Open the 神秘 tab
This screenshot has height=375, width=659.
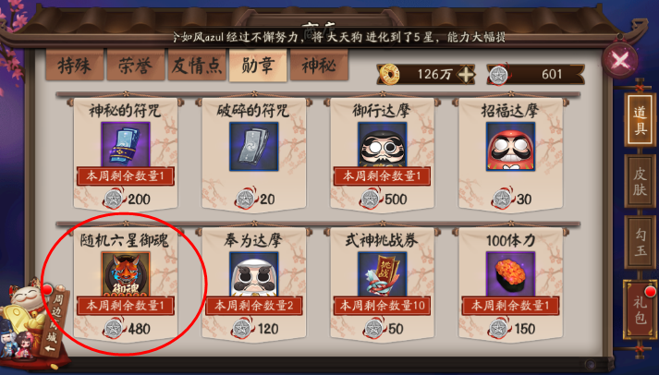tap(319, 65)
